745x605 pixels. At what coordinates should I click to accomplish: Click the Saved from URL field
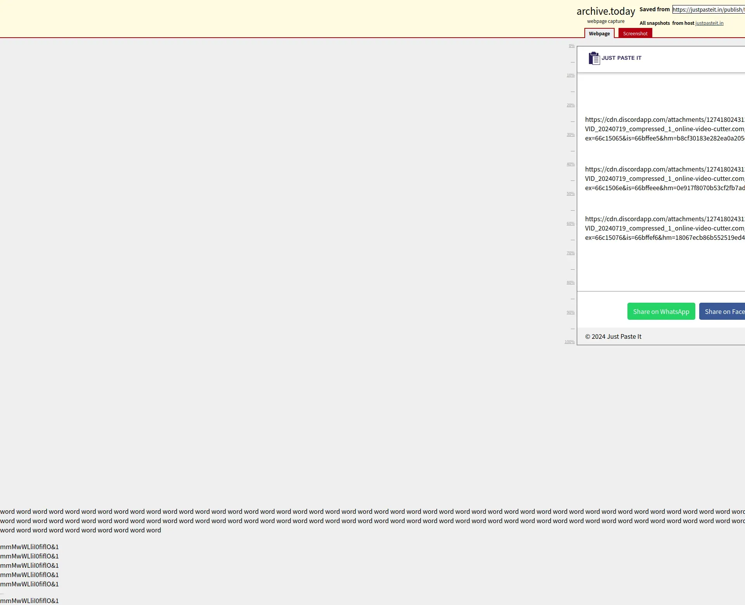tap(708, 10)
